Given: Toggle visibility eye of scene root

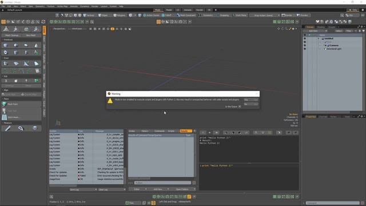Looking at the screenshot, I should coord(305,38).
